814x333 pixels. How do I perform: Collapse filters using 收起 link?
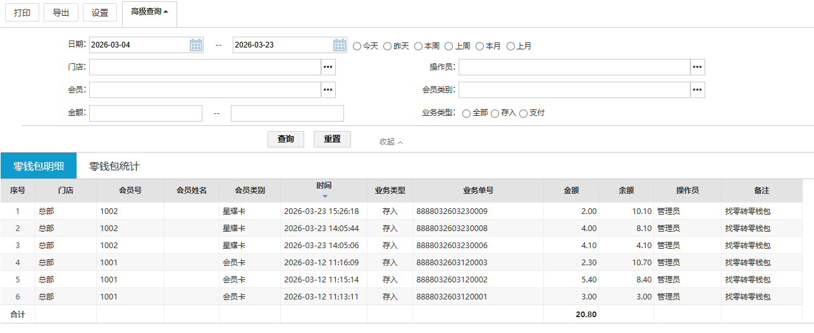click(x=391, y=142)
